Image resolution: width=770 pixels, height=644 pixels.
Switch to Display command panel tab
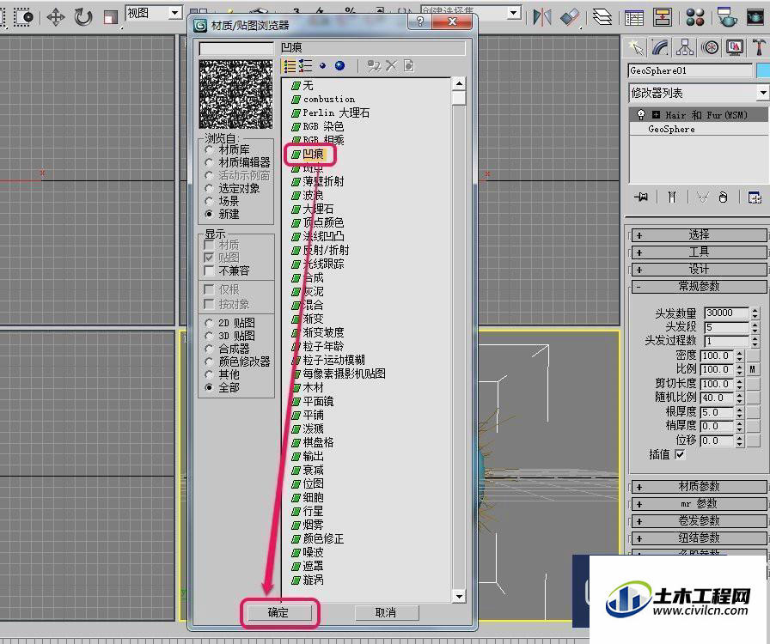coord(735,47)
